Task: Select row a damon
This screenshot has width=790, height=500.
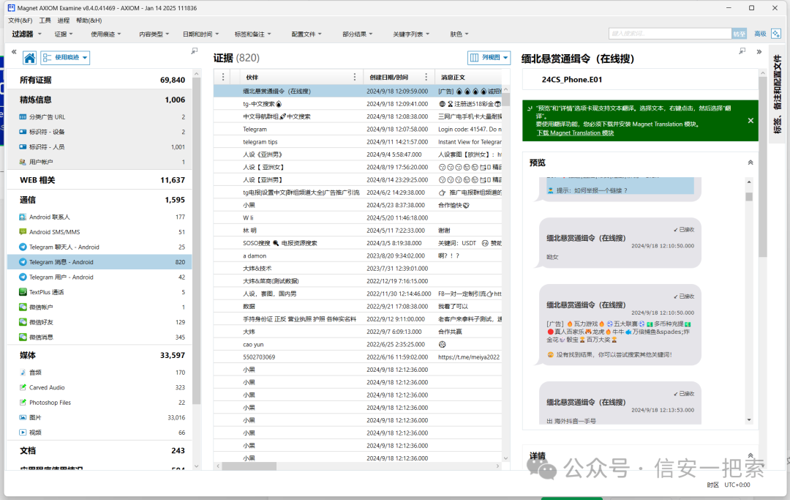Action: [358, 256]
